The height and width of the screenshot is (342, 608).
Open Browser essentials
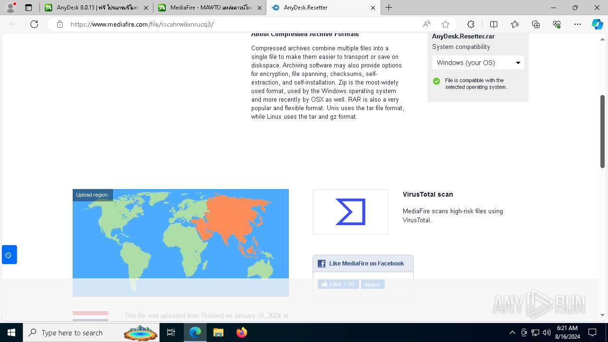pos(557,24)
